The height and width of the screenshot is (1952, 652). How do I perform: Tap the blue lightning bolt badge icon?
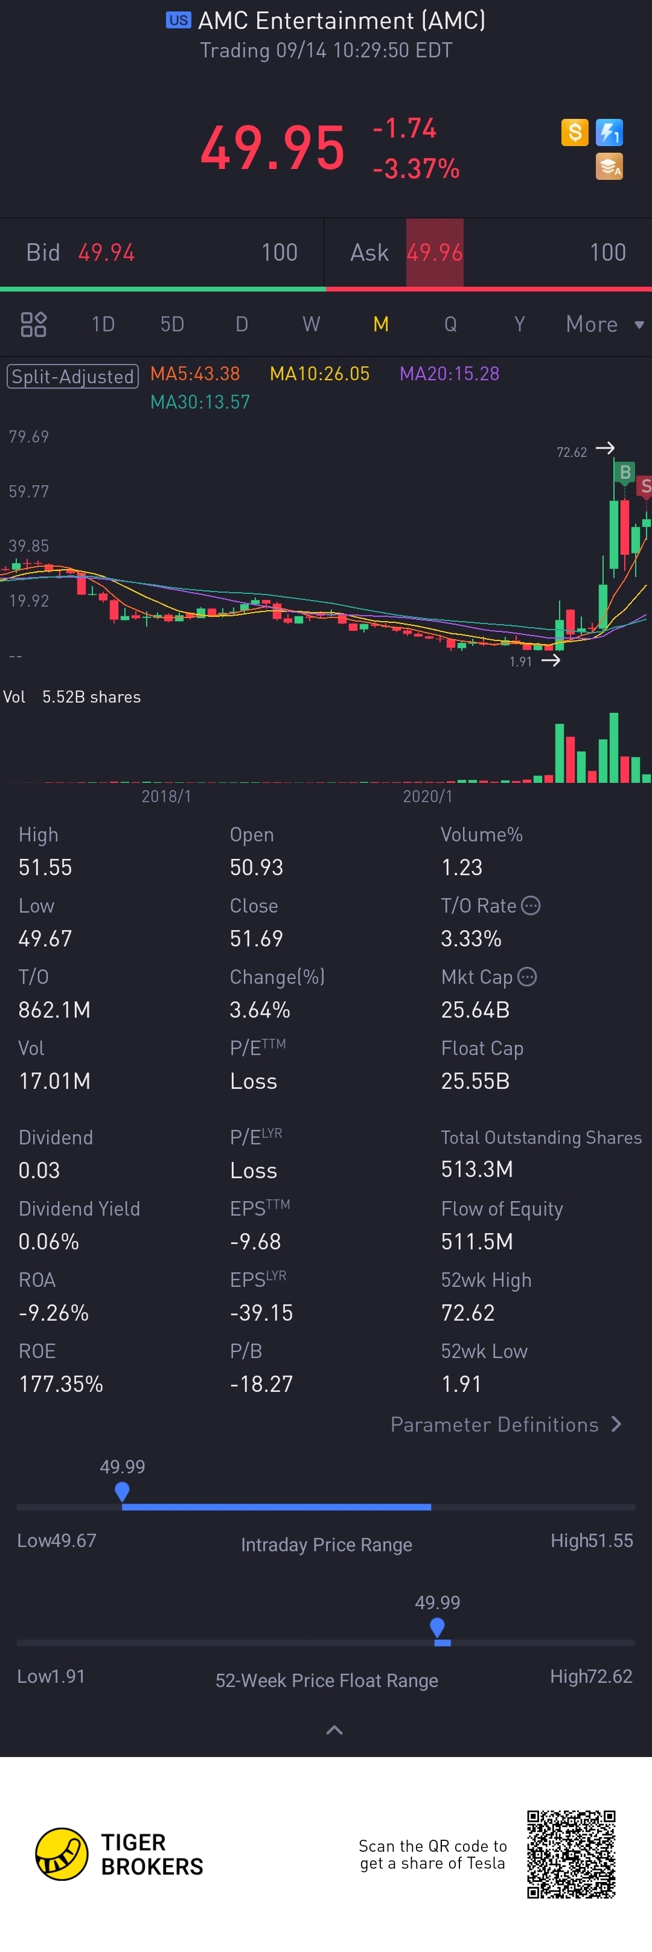point(610,133)
